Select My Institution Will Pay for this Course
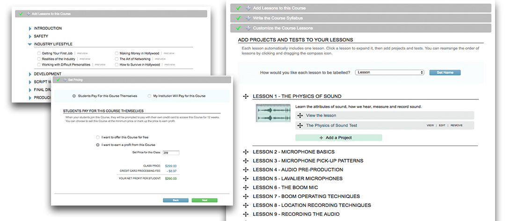The width and height of the screenshot is (511, 221). pyautogui.click(x=150, y=96)
